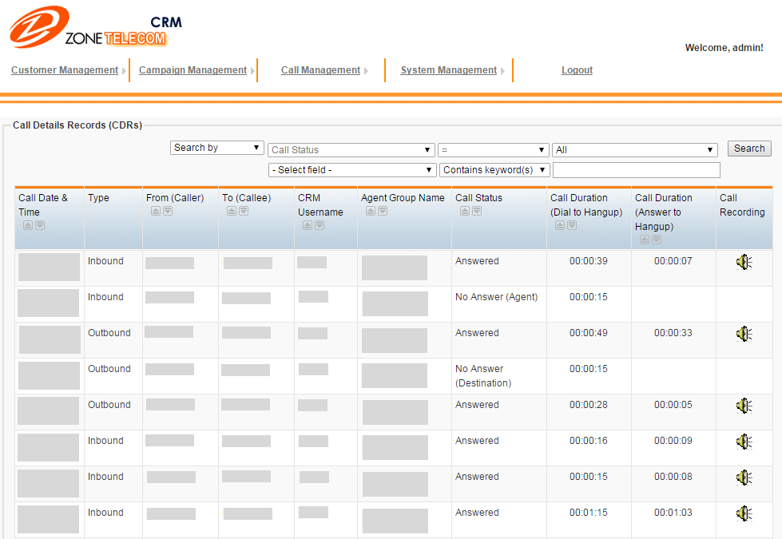Click the keyword text input field
Screen dimensions: 782x539
tap(636, 170)
